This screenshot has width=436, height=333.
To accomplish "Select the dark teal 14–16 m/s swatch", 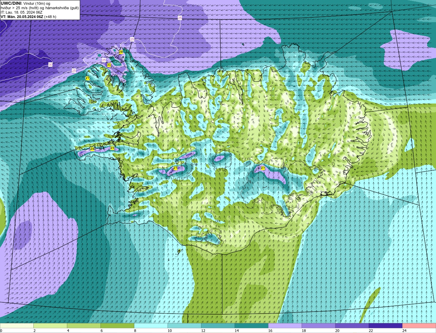I will point(252,326).
